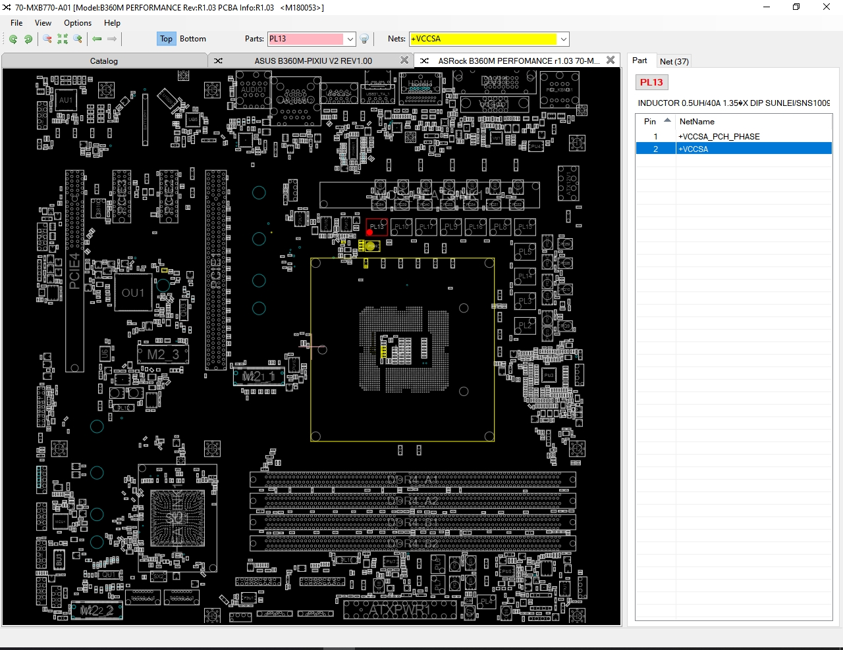Select the OU1 chip on board
Screen dimensions: 843x650
[133, 293]
